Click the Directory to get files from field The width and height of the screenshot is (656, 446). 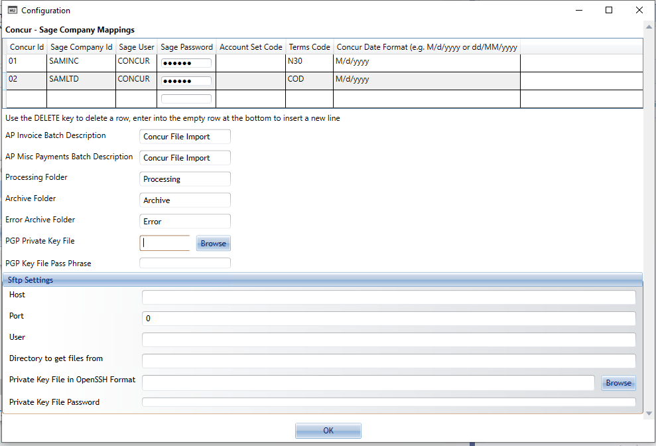[x=389, y=360]
